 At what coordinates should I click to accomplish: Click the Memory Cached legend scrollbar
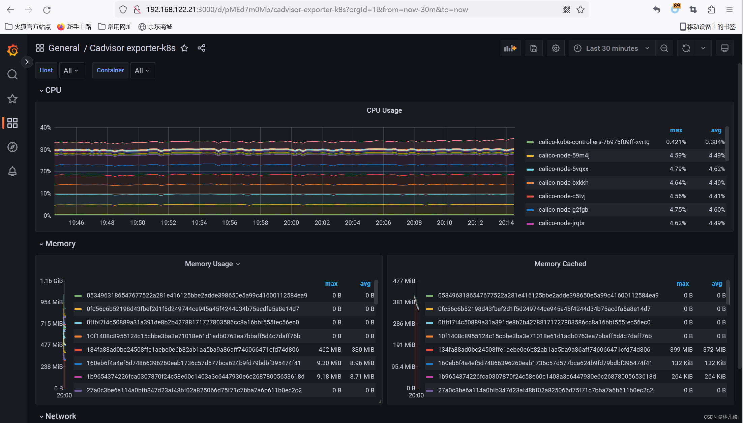(x=727, y=292)
